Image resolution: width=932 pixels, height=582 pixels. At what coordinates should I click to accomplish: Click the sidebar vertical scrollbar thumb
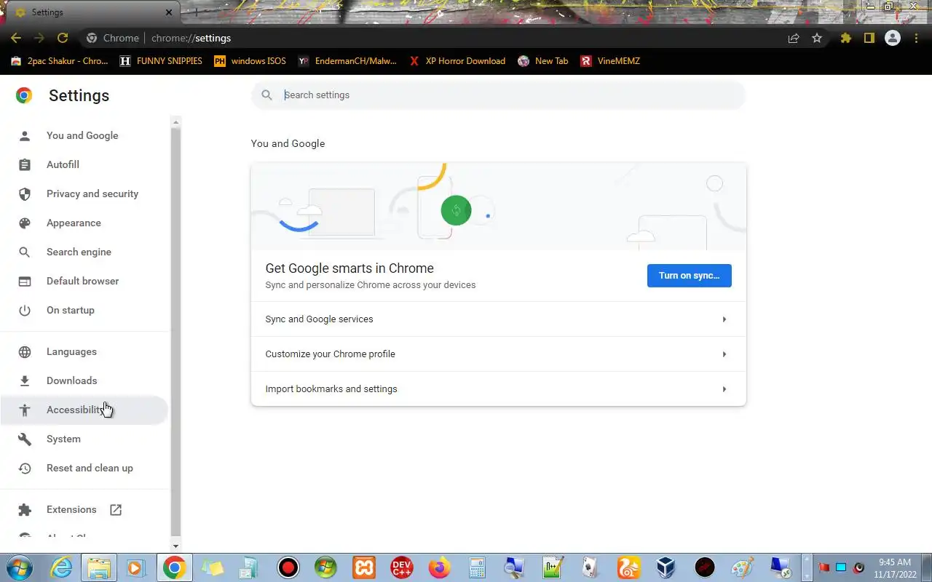coord(175,331)
